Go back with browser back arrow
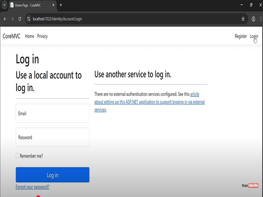This screenshot has width=263, height=197. pyautogui.click(x=5, y=19)
